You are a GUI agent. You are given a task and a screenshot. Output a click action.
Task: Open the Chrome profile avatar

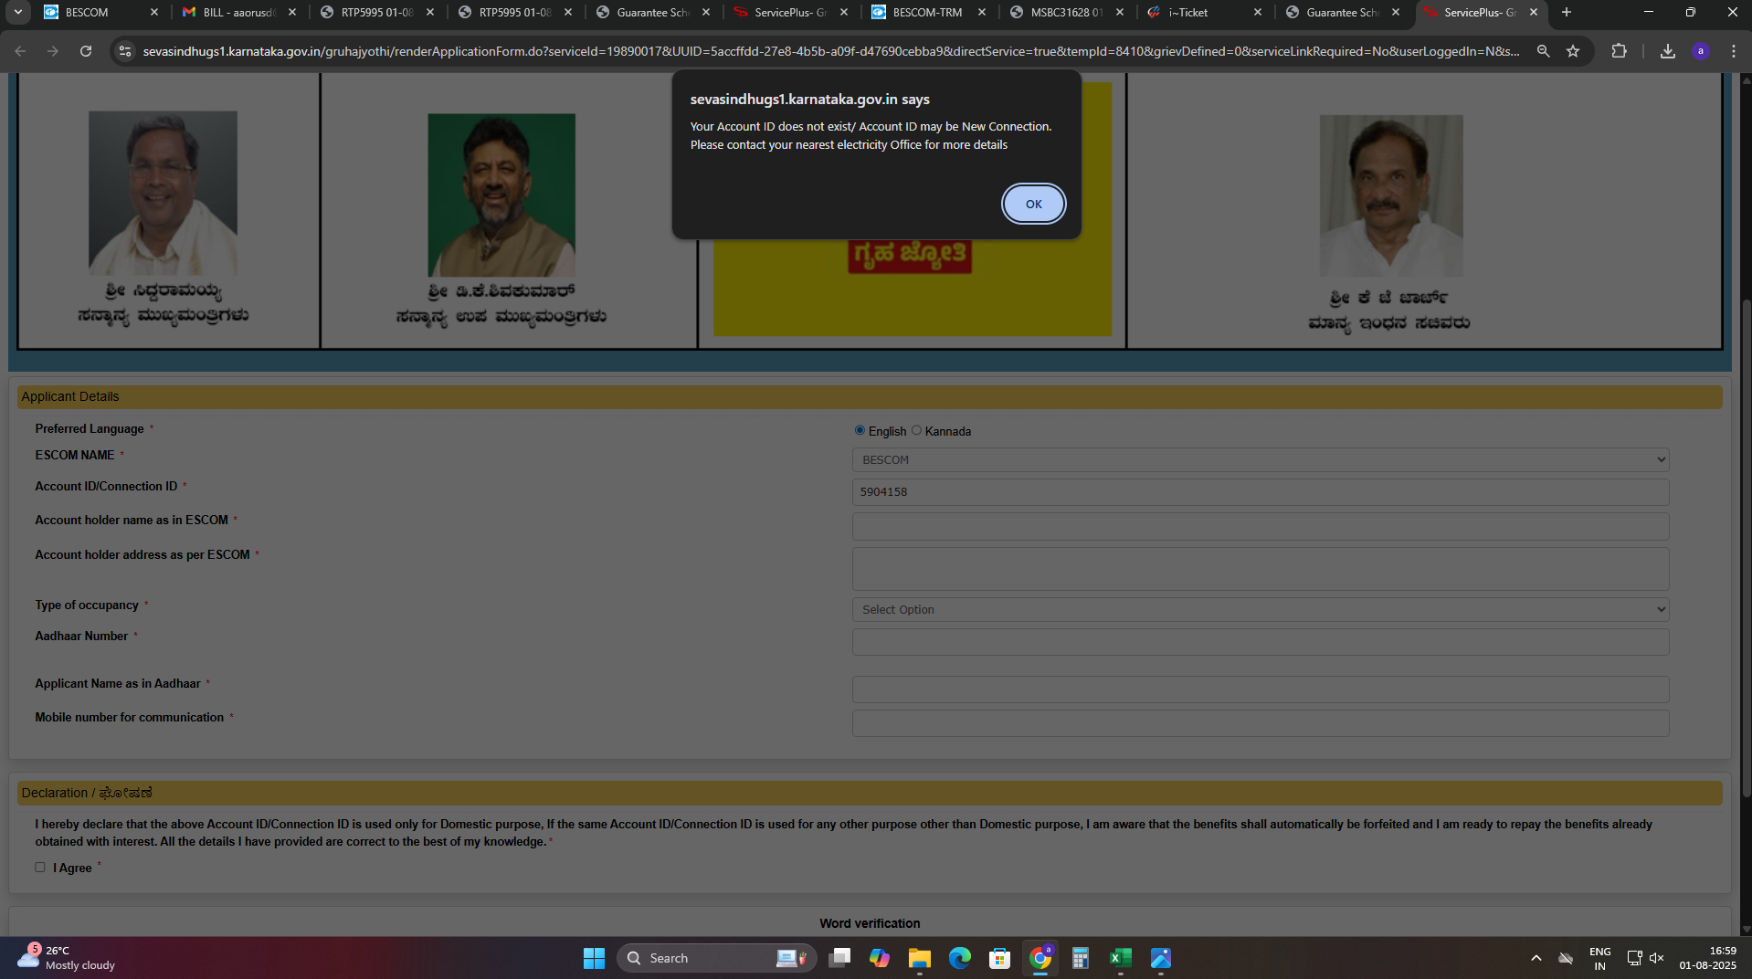click(x=1700, y=51)
